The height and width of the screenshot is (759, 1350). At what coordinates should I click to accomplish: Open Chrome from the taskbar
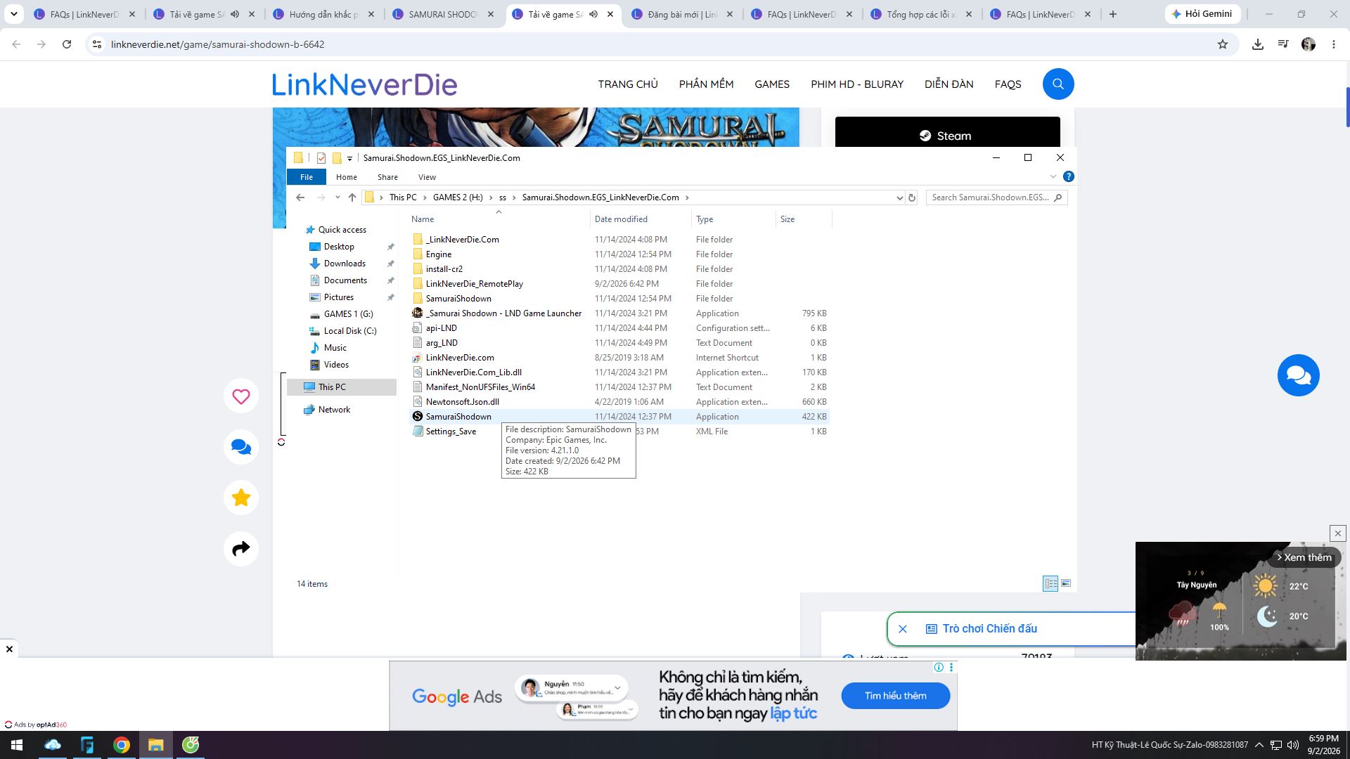tap(122, 745)
